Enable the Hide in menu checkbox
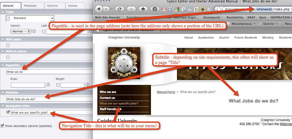 [8, 57]
